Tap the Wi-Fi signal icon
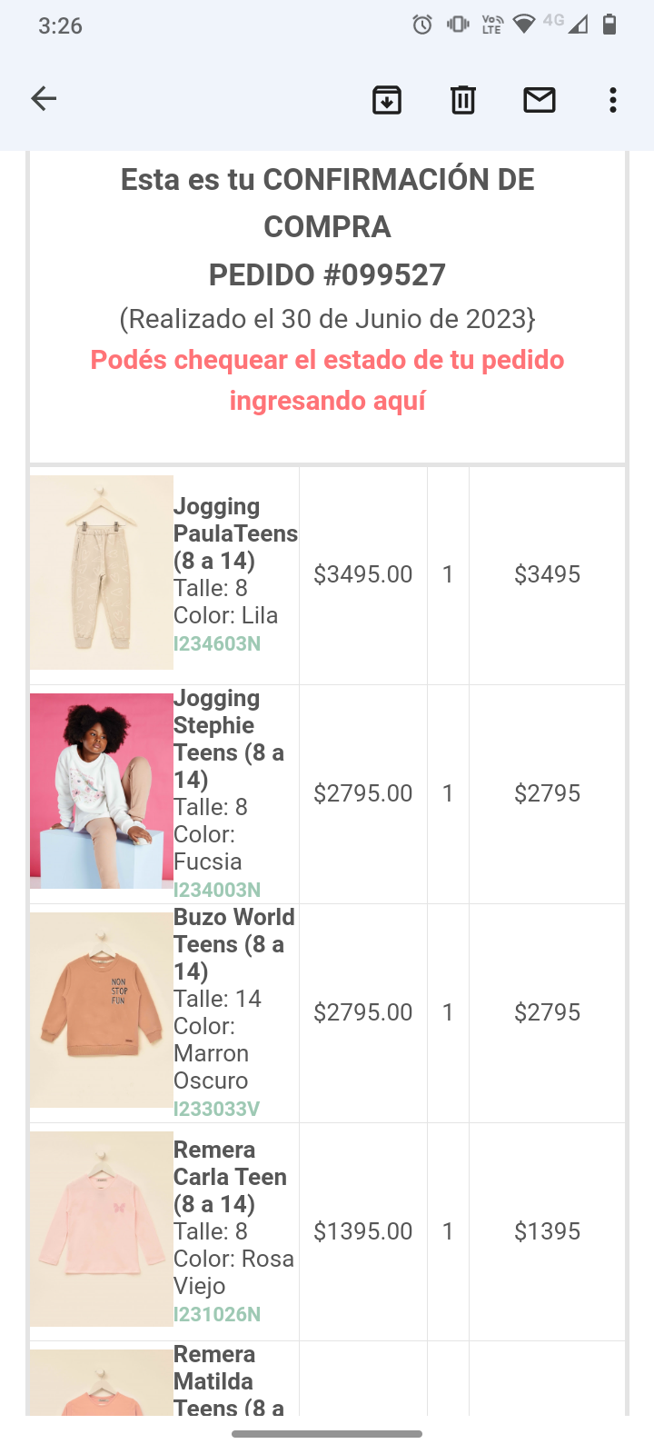 523,25
